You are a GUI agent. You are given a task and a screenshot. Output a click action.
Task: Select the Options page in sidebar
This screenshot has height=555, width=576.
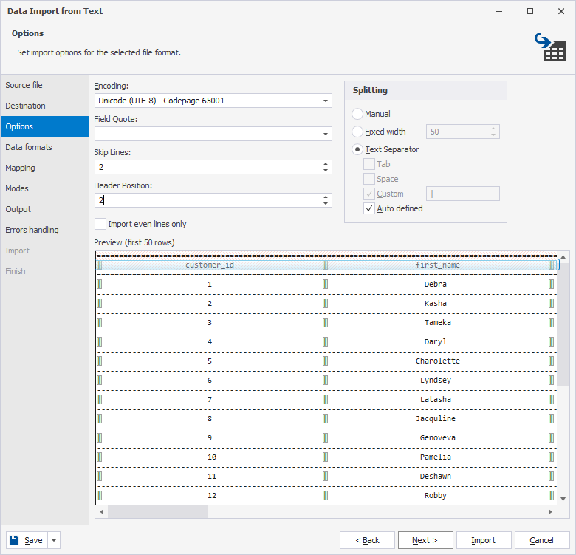44,126
